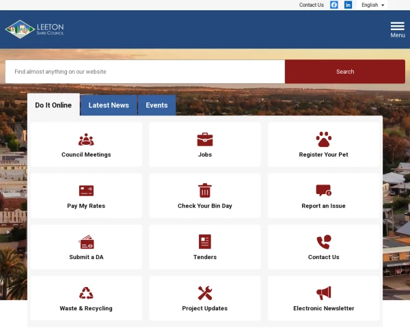Switch to the Latest News tab

click(109, 105)
